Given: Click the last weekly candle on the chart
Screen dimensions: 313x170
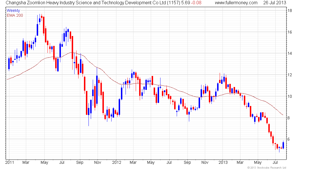Looking at the screenshot, I should 283,145.
